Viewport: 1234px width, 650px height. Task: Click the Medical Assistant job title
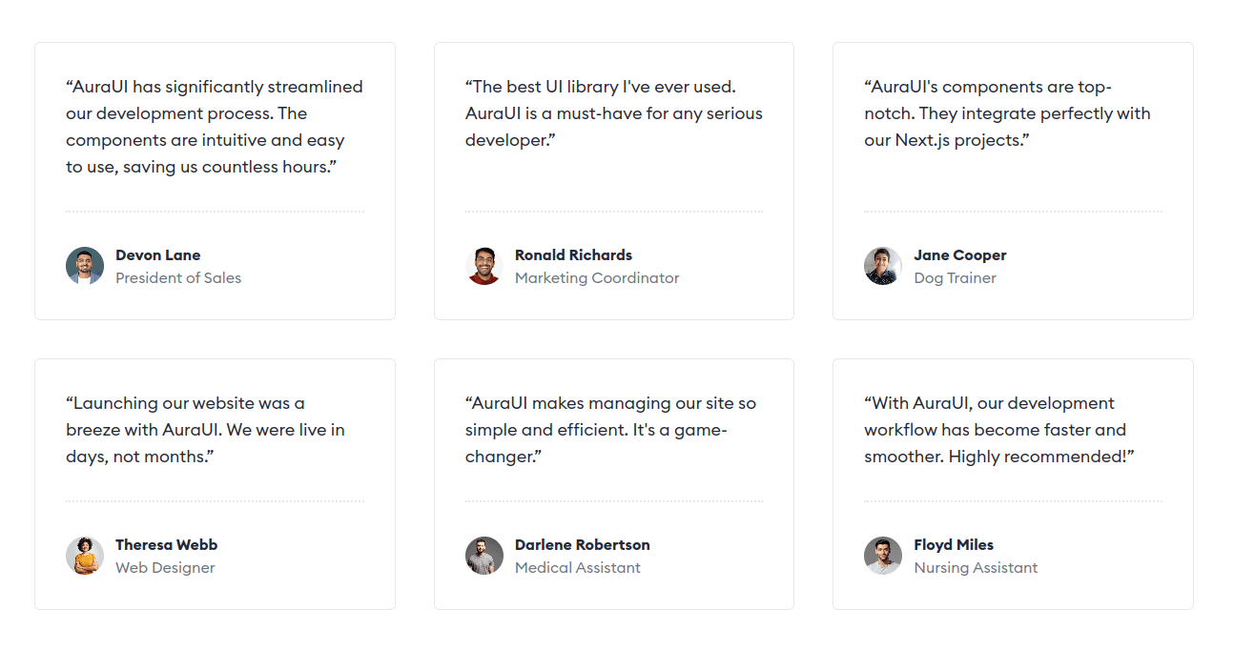(578, 568)
